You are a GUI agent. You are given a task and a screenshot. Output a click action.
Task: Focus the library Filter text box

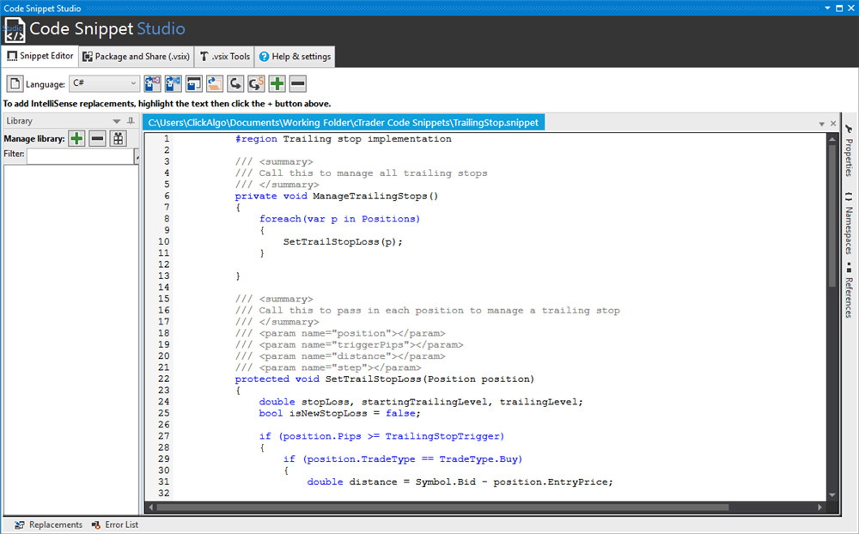pyautogui.click(x=81, y=156)
